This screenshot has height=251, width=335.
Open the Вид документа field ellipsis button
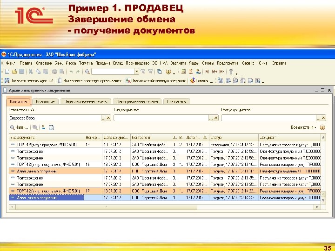click(211, 118)
